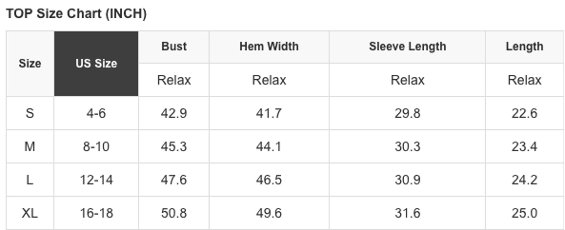The height and width of the screenshot is (230, 565).
Task: Click the S size row label
Action: (30, 113)
